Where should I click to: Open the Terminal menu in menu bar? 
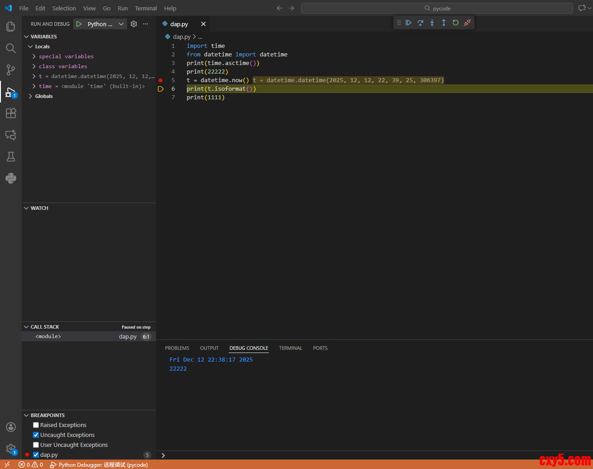pyautogui.click(x=146, y=8)
